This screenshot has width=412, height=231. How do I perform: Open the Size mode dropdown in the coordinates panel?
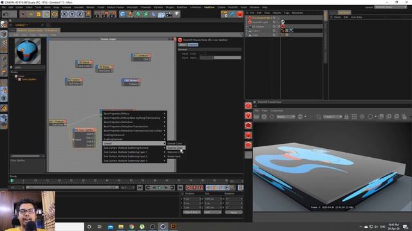pyautogui.click(x=212, y=212)
